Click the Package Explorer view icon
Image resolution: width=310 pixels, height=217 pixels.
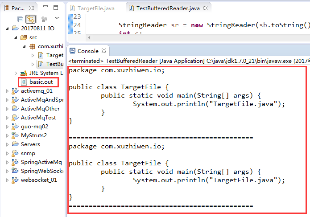[x=7, y=8]
